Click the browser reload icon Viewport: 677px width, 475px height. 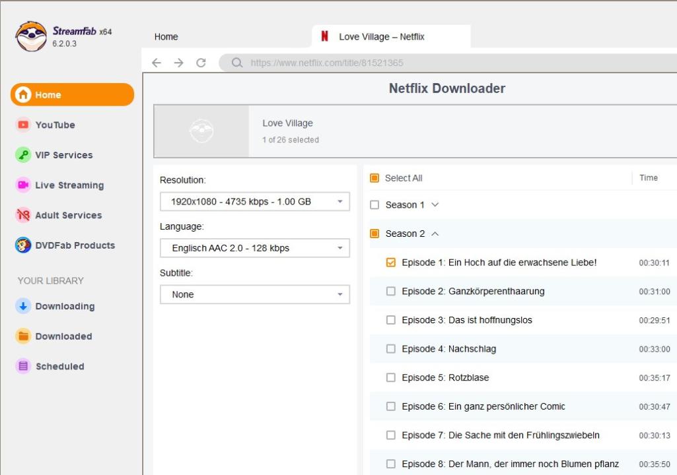coord(201,63)
